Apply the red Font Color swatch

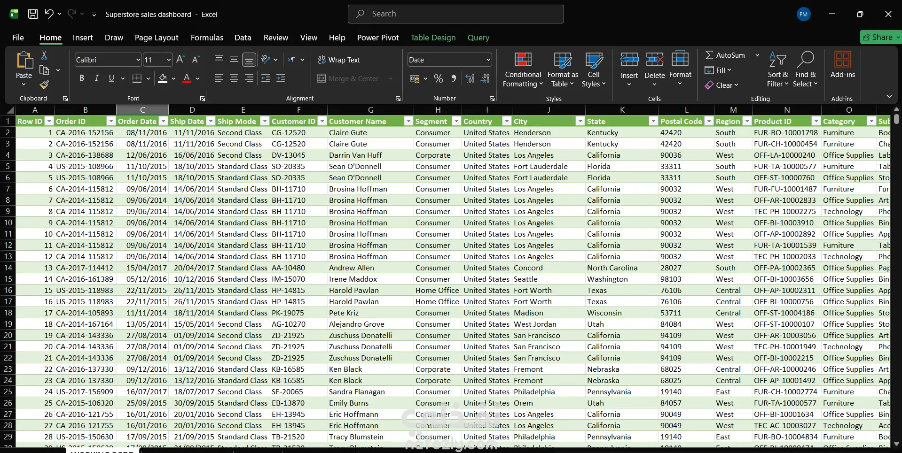(187, 78)
